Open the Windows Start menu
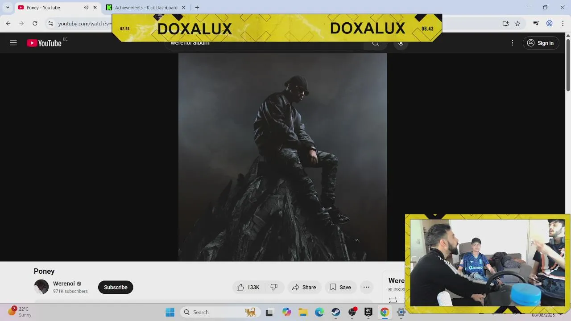571x321 pixels. click(170, 313)
